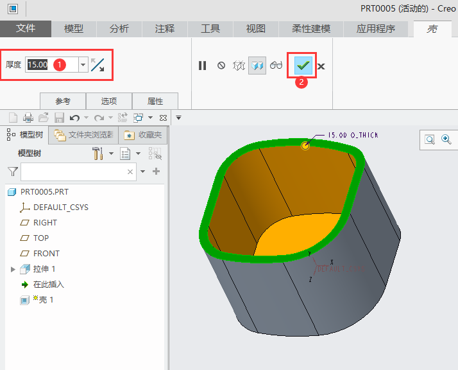Open the model tree settings dropdown arrow
Viewport: 458px width, 370px height.
(111, 154)
